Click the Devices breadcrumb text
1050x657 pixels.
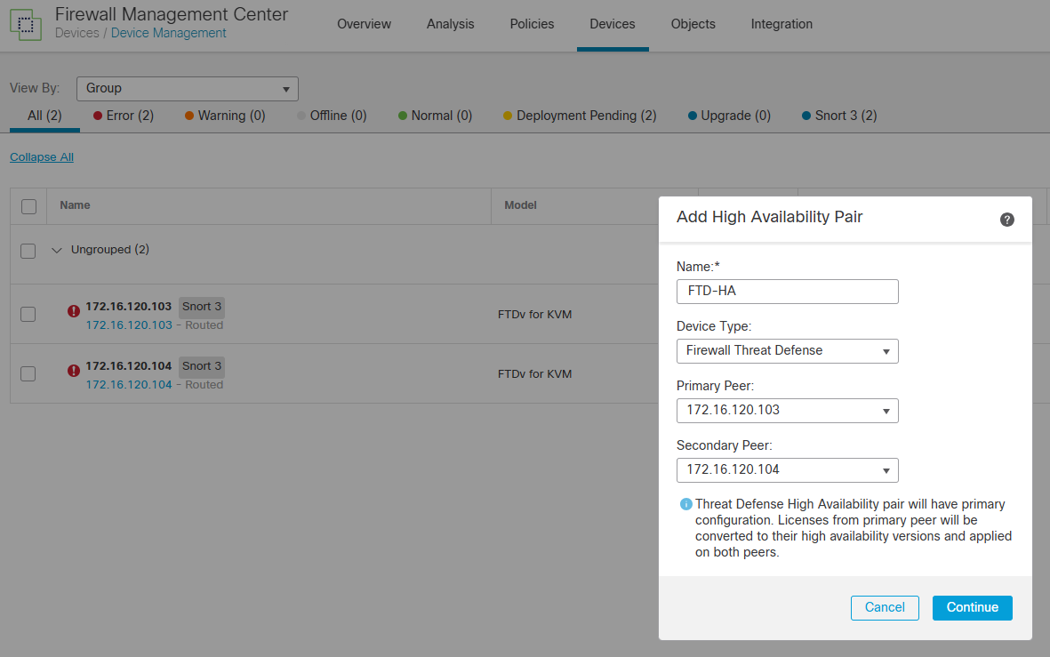76,33
